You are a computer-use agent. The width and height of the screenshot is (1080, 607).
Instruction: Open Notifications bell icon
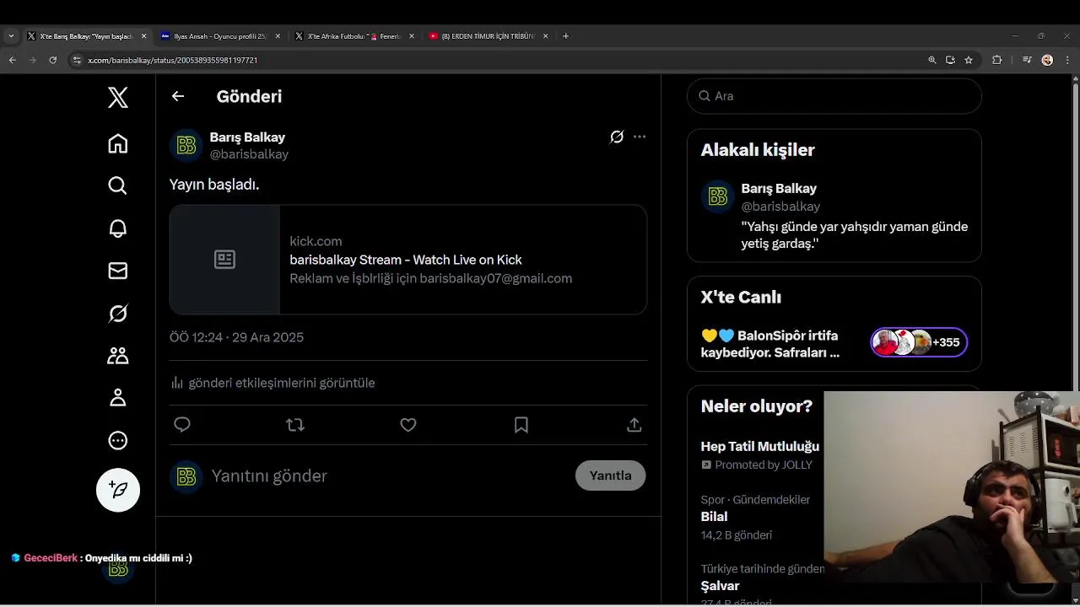[118, 228]
